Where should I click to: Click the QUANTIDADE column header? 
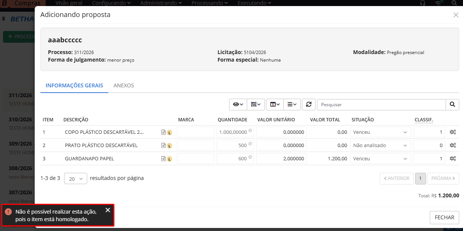(232, 120)
